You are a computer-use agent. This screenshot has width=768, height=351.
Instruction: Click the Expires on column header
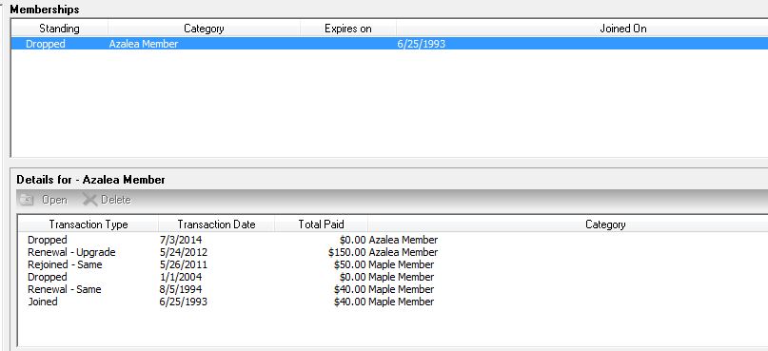click(x=347, y=29)
